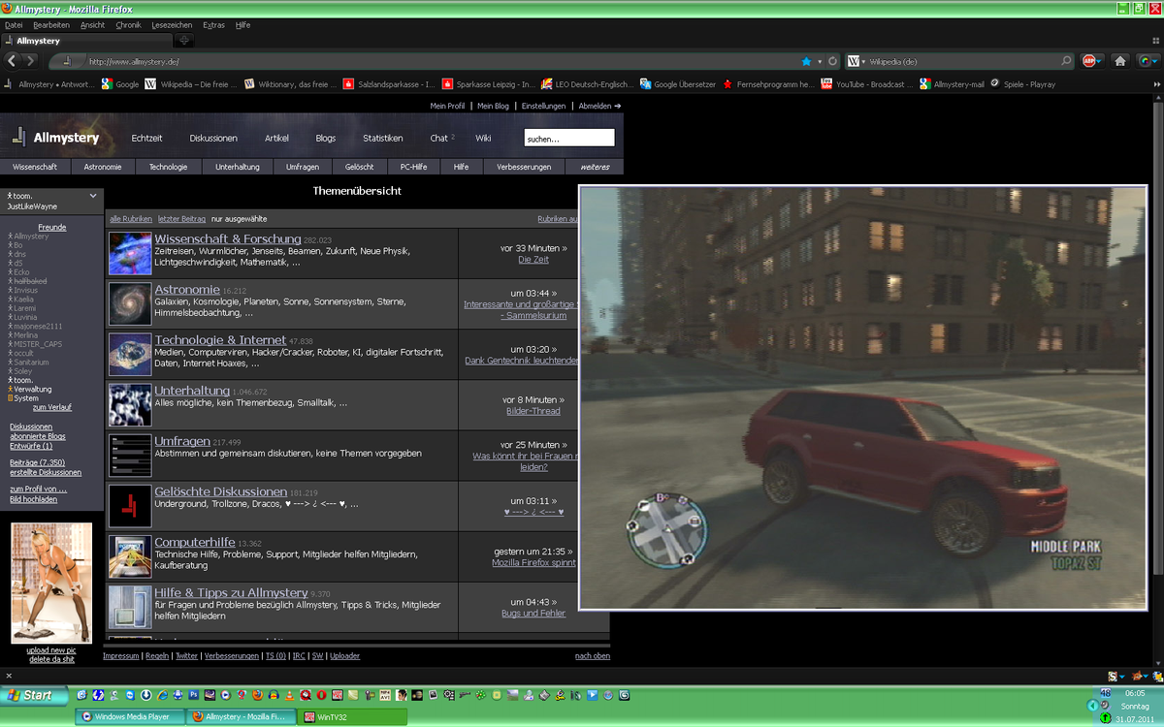Viewport: 1164px width, 727px height.
Task: Click the Umfragen category icon
Action: click(x=130, y=456)
